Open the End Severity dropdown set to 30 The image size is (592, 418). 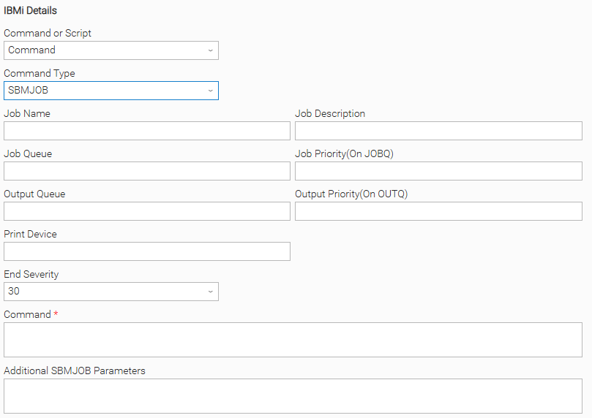click(x=111, y=292)
